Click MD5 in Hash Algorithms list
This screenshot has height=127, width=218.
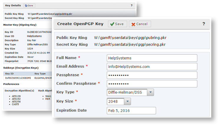[48, 99]
